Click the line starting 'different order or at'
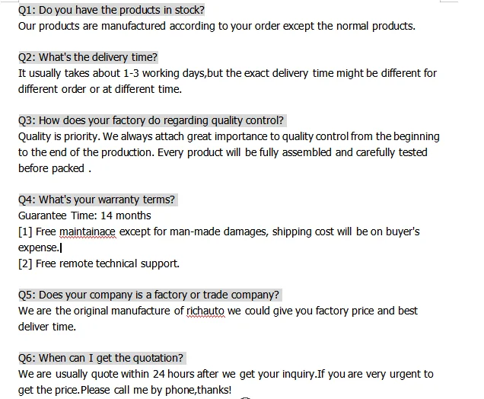The image size is (484, 399). (100, 89)
